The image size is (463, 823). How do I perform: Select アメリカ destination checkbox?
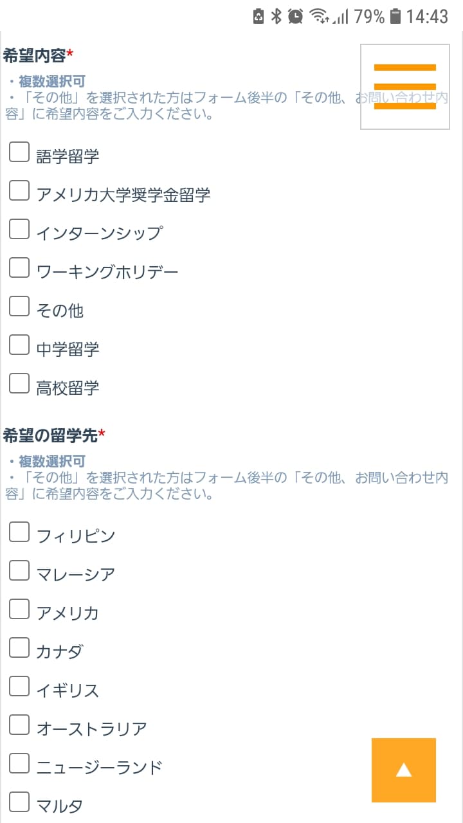[x=19, y=609]
